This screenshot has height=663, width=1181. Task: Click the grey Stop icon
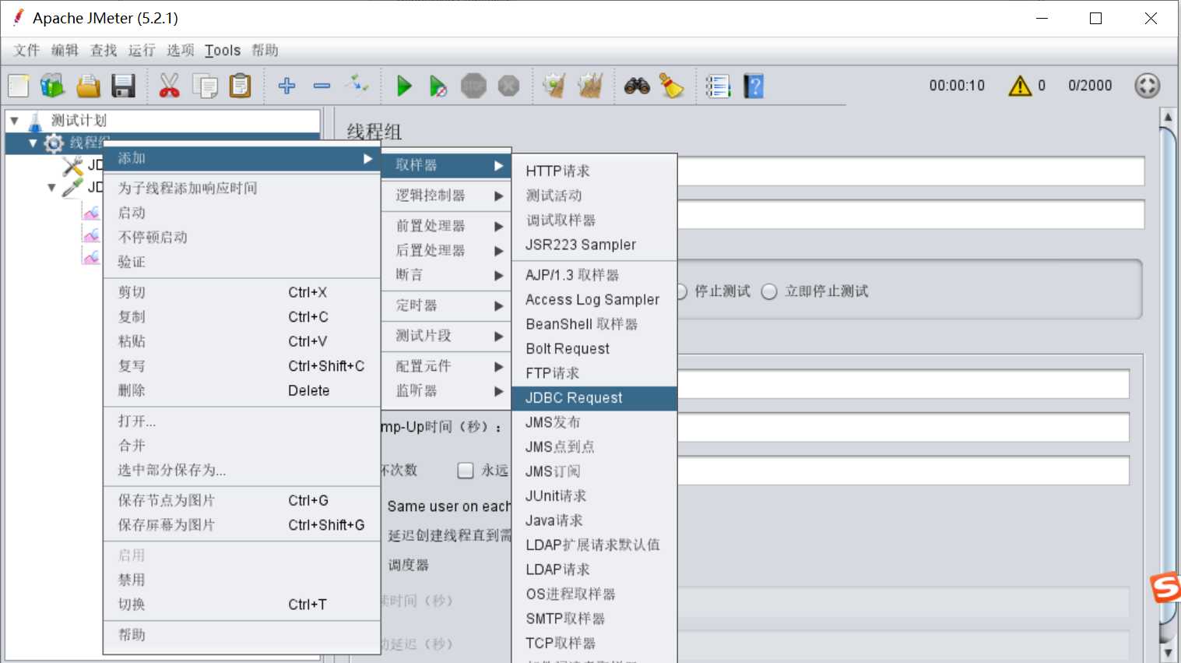[473, 86]
